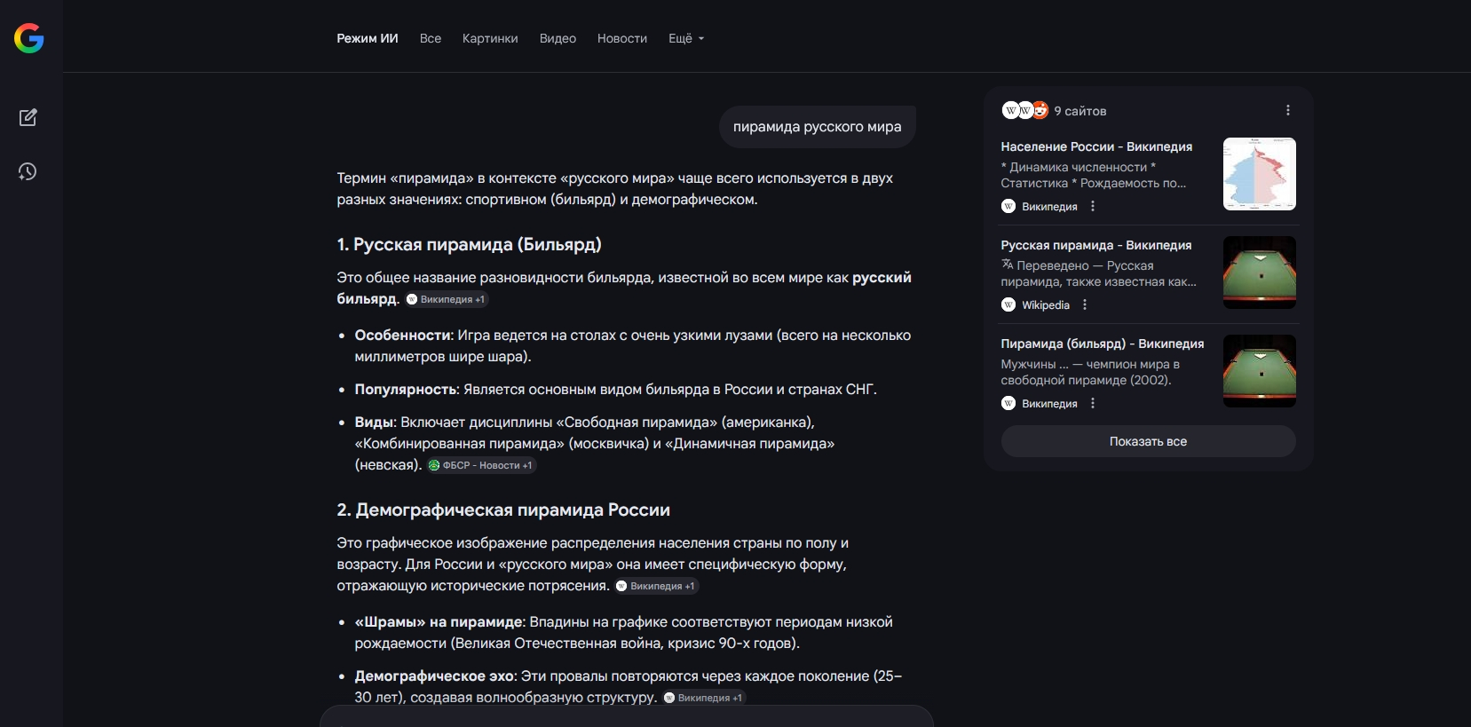
Task: Click the billiard table thumbnail for Пирамида (бильярд)
Action: (x=1259, y=371)
